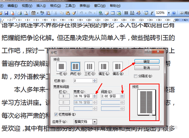Click the Research binoculars icon

[x=48, y=13]
